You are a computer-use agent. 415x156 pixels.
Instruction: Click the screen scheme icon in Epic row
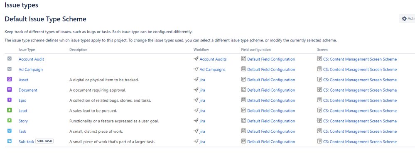point(319,100)
